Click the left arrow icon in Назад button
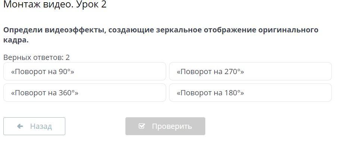The height and width of the screenshot is (156, 337). [20, 126]
